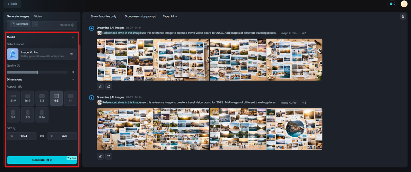Image resolution: width=411 pixels, height=172 pixels.
Task: Open model settings sliders icon
Action: point(72,54)
